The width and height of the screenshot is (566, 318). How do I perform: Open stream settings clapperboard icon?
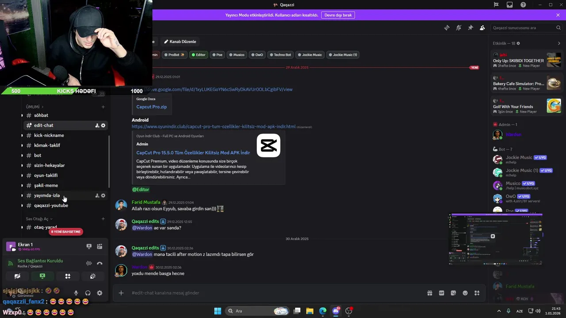tap(99, 246)
